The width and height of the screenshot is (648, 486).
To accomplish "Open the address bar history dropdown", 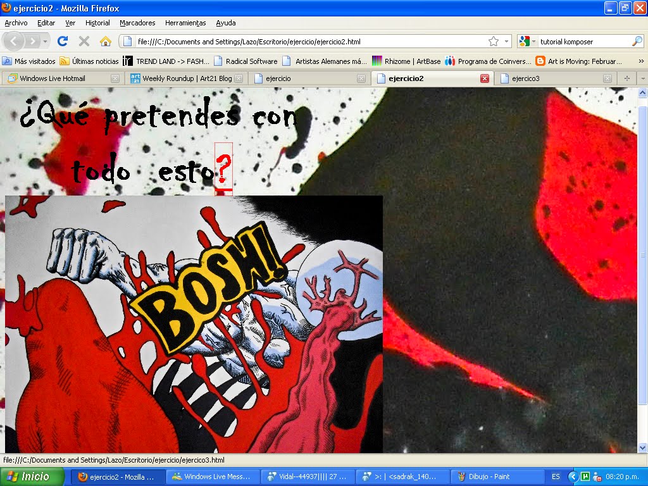I will 506,41.
